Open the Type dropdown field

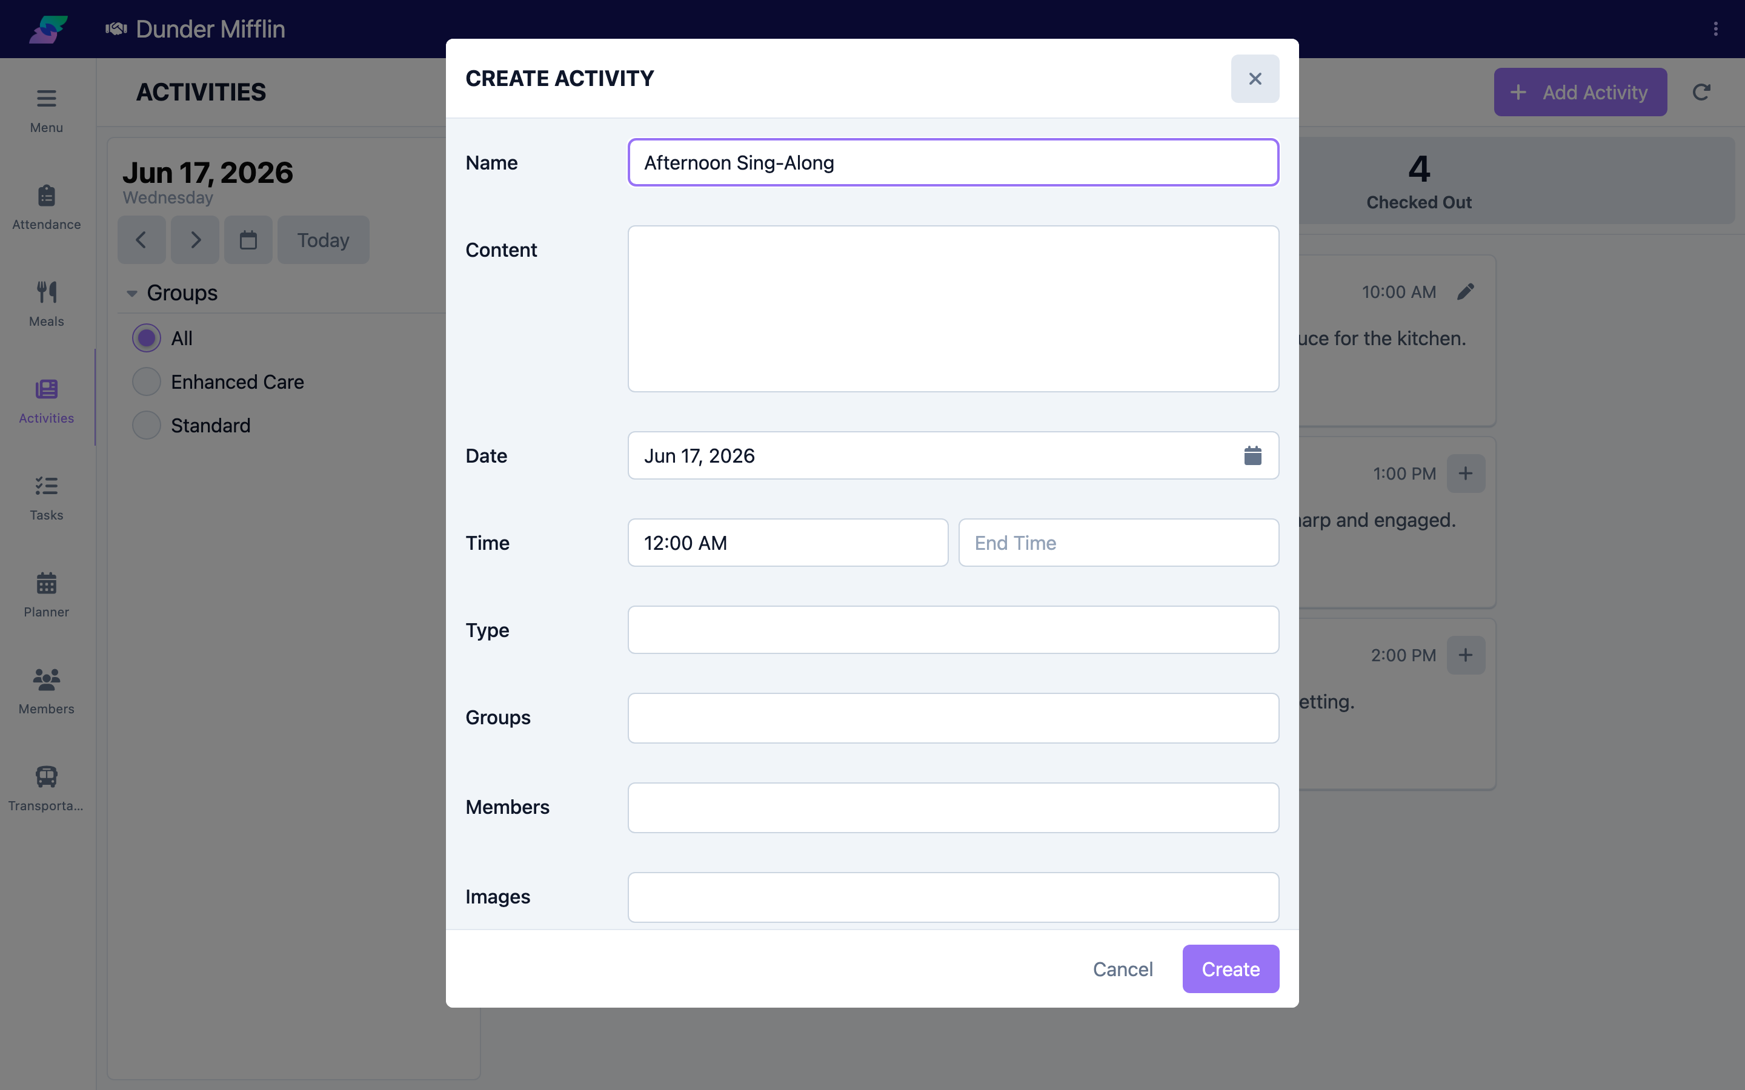point(953,630)
